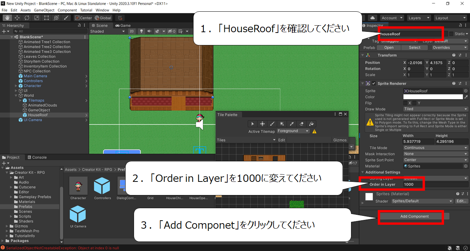Open the Tile Mode Continuous dropdown
Image resolution: width=470 pixels, height=251 pixels.
pyautogui.click(x=436, y=148)
